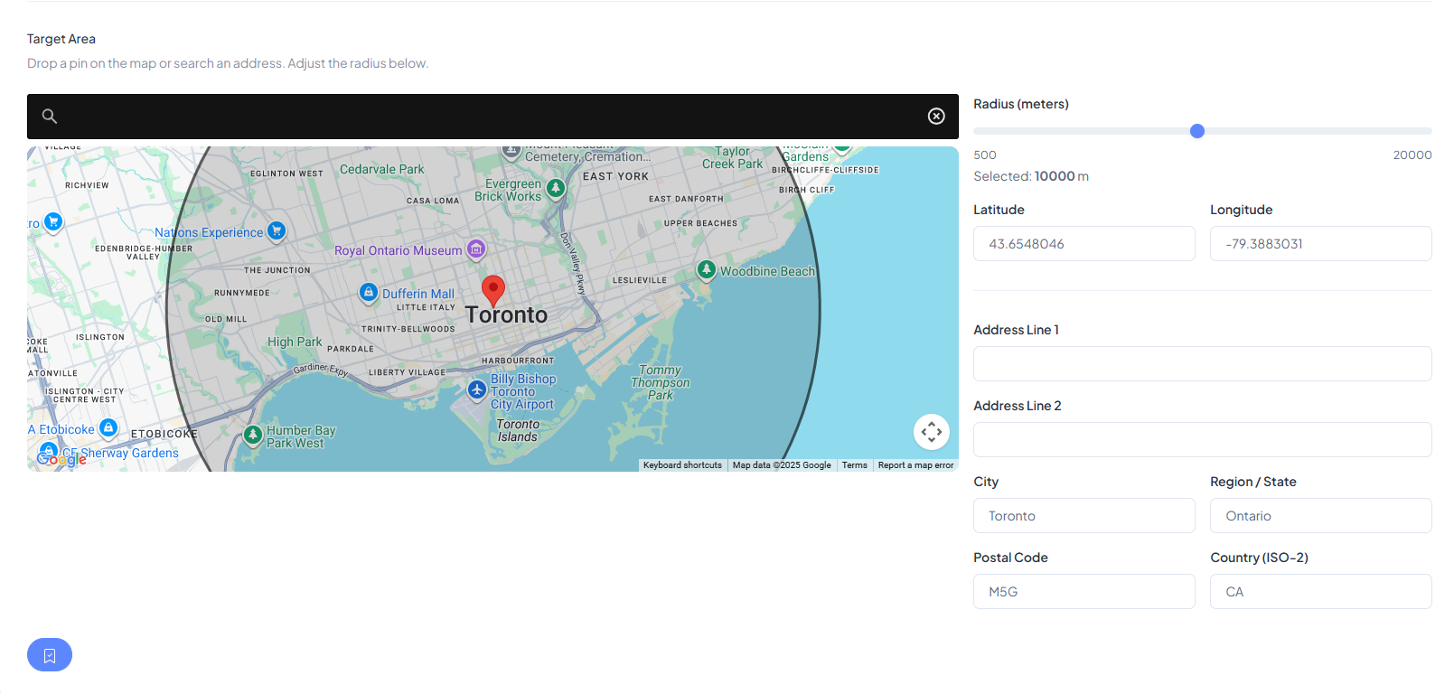Open the Keyboard shortcuts map link
The width and height of the screenshot is (1454, 694).
pyautogui.click(x=682, y=465)
